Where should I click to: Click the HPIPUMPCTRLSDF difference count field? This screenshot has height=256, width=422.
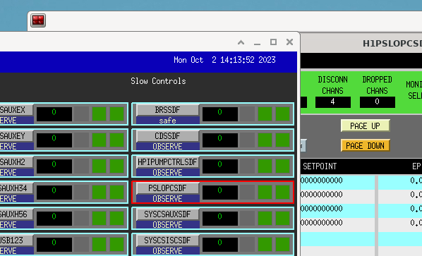pos(220,166)
